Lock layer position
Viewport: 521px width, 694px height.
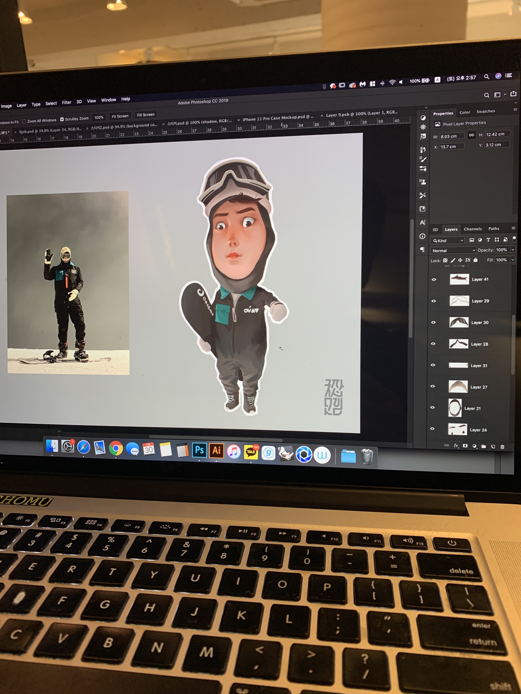pos(460,260)
